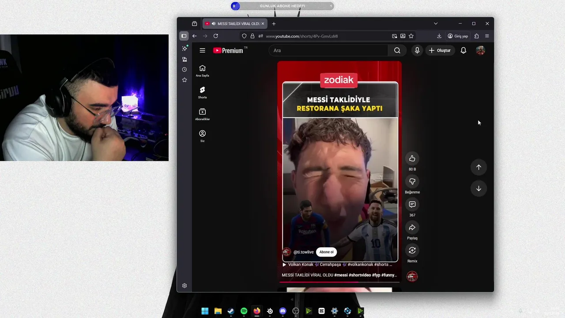Open the comments showing 367
This screenshot has width=565, height=318.
(412, 204)
